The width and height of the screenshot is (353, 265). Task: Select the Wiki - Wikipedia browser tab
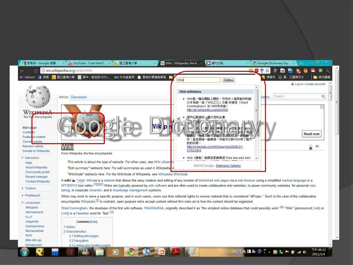coord(181,63)
